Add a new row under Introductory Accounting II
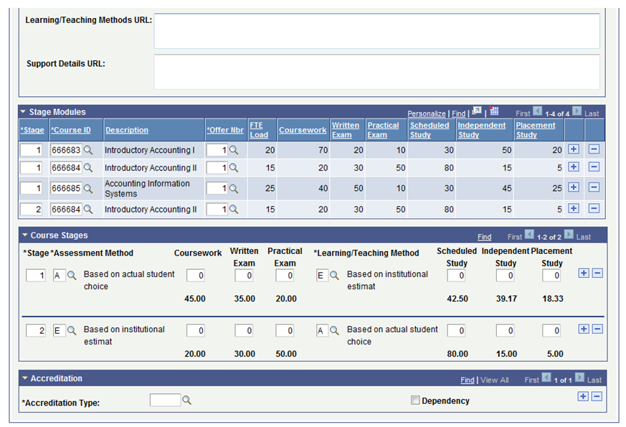 point(574,167)
